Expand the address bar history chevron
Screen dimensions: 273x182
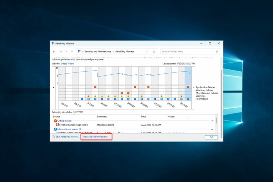pyautogui.click(x=147, y=52)
